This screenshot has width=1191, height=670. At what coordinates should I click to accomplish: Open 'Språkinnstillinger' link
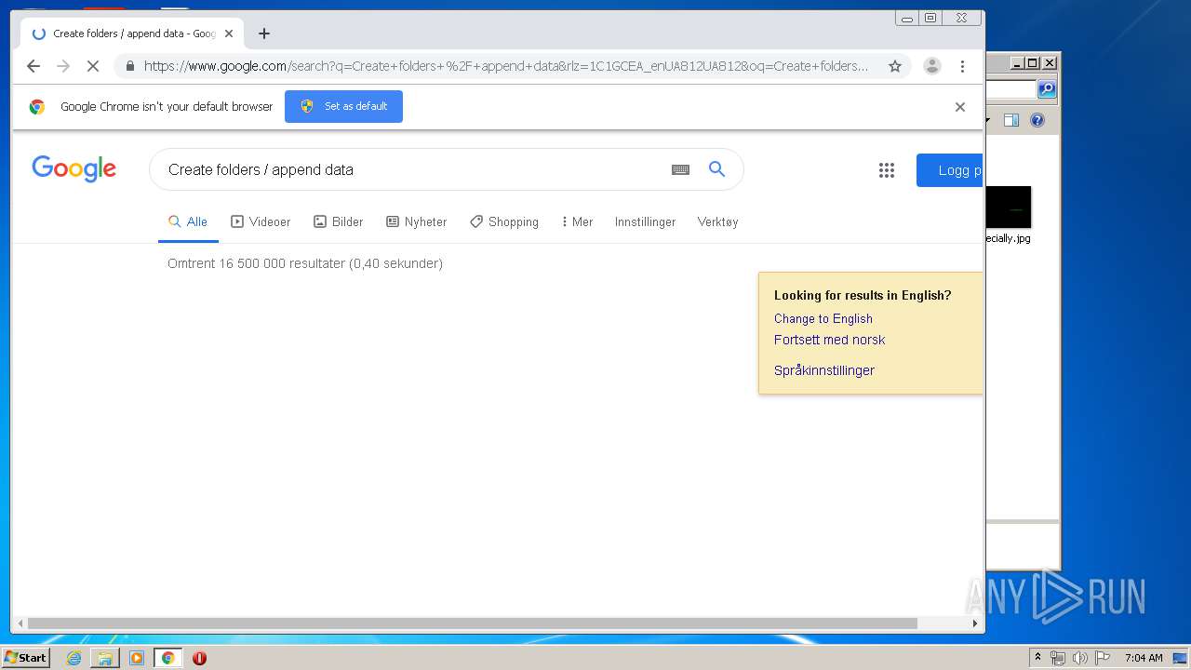tap(824, 370)
